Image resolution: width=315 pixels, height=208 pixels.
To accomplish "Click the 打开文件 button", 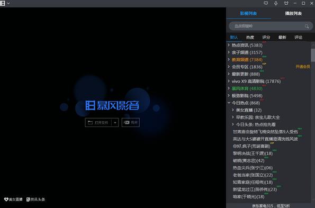I will 98,122.
